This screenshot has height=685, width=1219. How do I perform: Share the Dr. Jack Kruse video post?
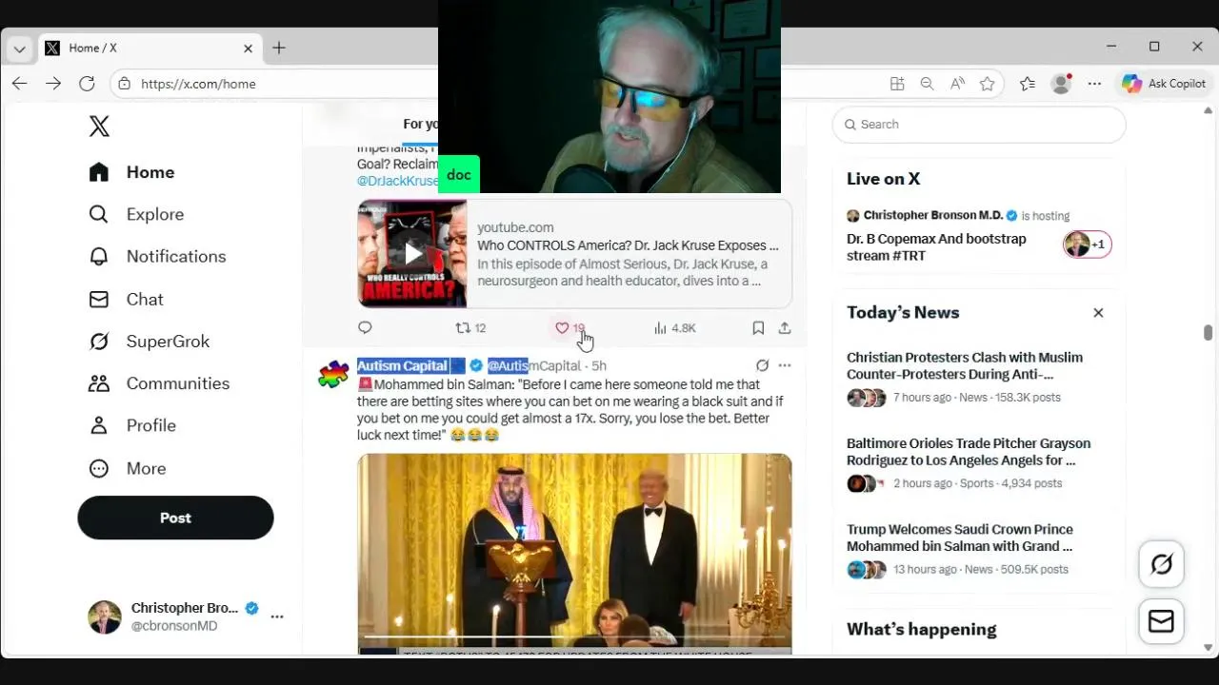click(x=785, y=327)
